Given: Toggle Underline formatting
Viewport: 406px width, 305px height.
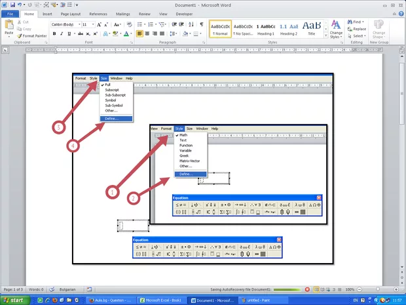Looking at the screenshot, I should pyautogui.click(x=69, y=33).
